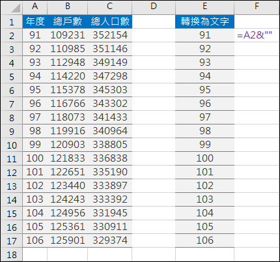Screen dimensions: 280x262
Task: Select row 5 header
Action: click(x=12, y=76)
